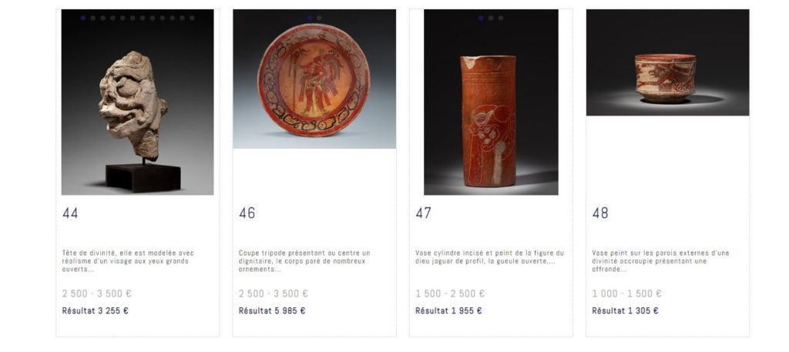The image size is (789, 352).
Task: Click the Résultat 1 305 € text
Action: coord(625,310)
